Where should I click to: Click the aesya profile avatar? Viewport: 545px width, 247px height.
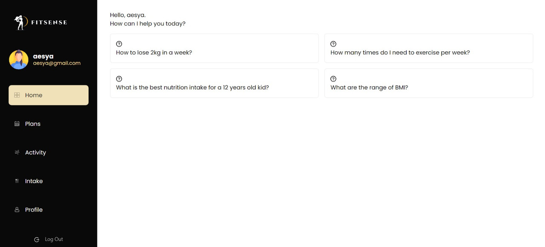coord(19,60)
